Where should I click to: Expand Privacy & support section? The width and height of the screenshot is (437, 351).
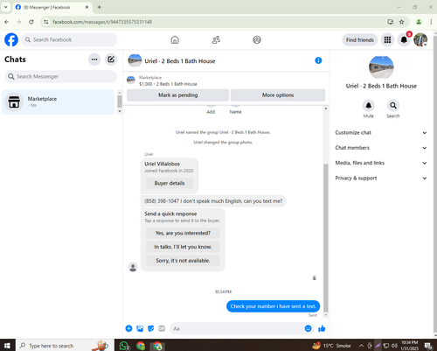(x=381, y=179)
